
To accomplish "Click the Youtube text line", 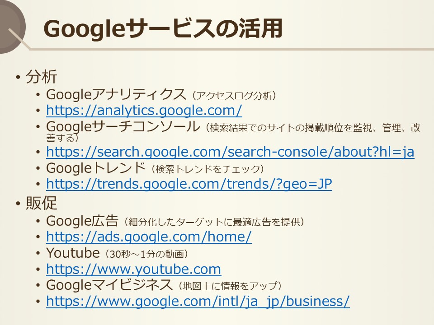I will click(117, 253).
